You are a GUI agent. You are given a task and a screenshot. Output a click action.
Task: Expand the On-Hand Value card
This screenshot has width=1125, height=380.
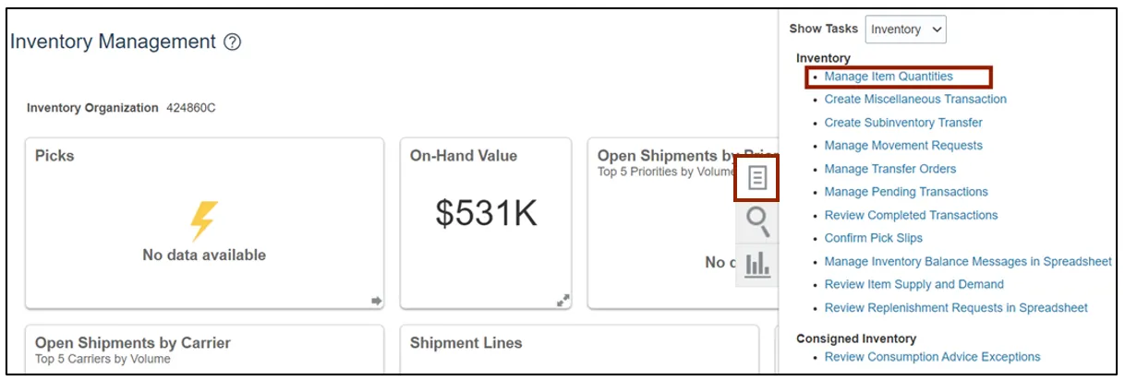point(563,300)
